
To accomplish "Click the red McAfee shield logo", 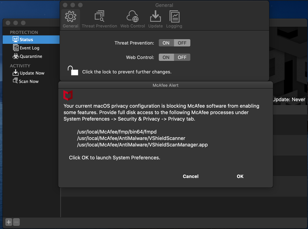I will pos(68,95).
